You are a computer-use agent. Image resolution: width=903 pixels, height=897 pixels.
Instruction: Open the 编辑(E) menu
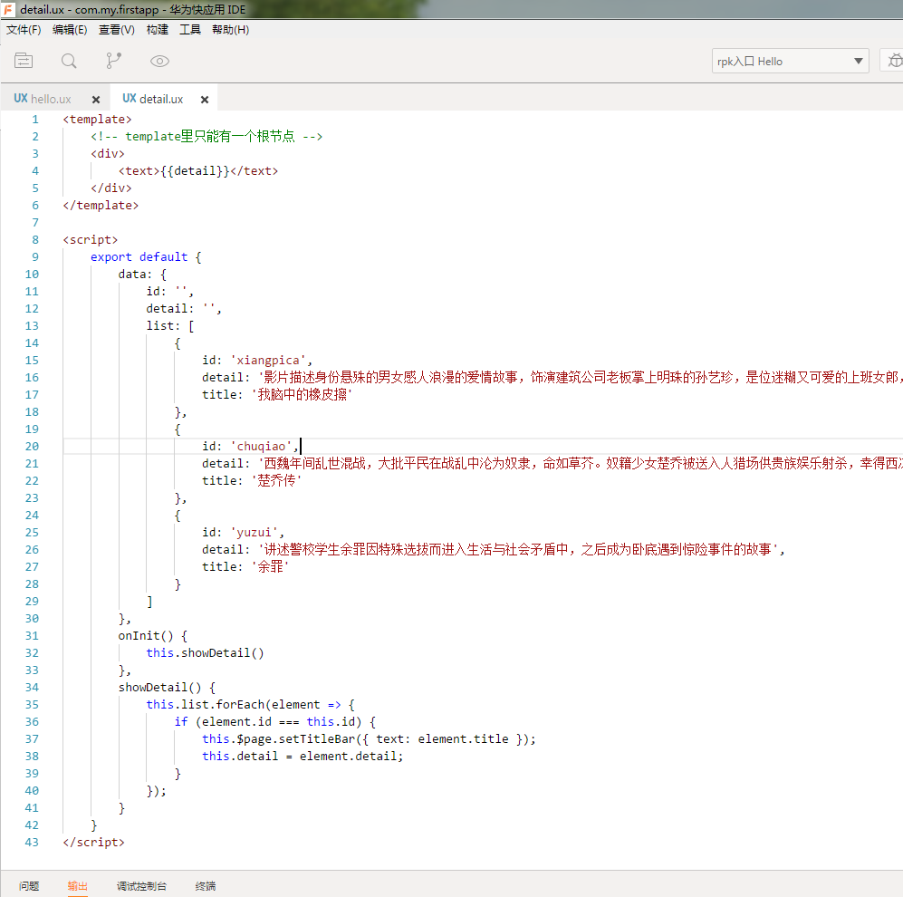coord(70,30)
